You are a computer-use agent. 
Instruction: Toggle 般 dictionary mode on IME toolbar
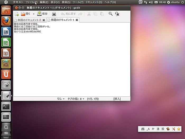[x=163, y=129]
